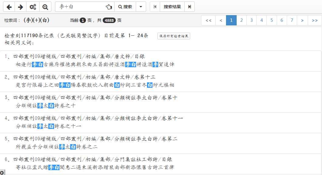Expand the search options dropdown arrow
The image size is (322, 175).
point(141,7)
